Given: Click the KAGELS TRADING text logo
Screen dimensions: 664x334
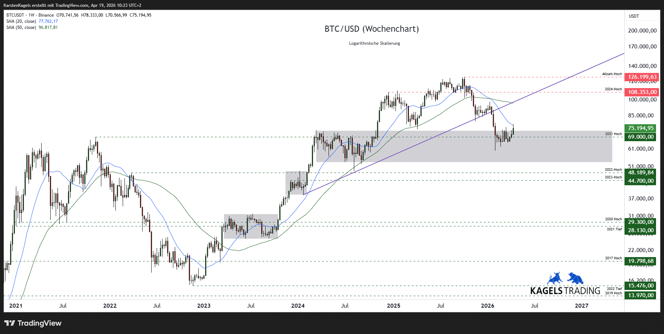Looking at the screenshot, I should [565, 291].
